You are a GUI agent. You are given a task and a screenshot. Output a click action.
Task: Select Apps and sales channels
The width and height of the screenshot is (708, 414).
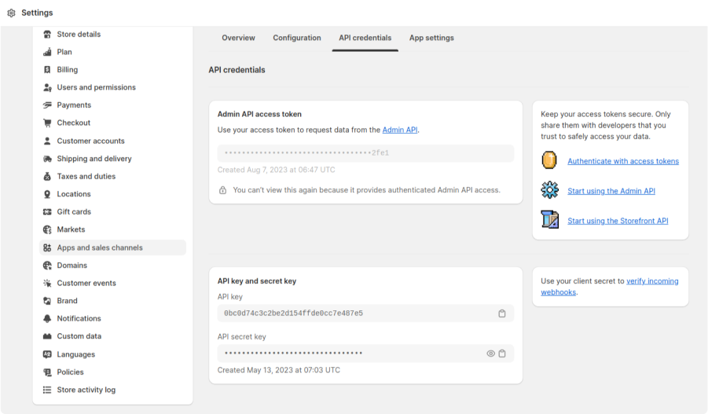click(113, 247)
